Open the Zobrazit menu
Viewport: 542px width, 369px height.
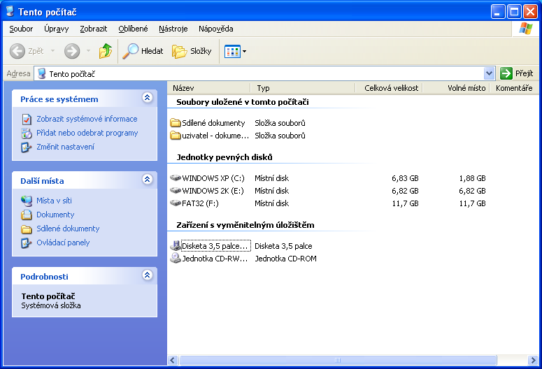click(93, 29)
